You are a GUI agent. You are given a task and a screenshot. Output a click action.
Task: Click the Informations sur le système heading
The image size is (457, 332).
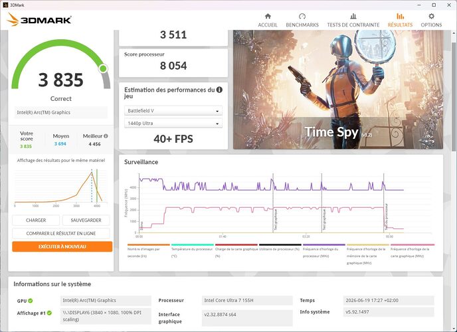(x=52, y=284)
